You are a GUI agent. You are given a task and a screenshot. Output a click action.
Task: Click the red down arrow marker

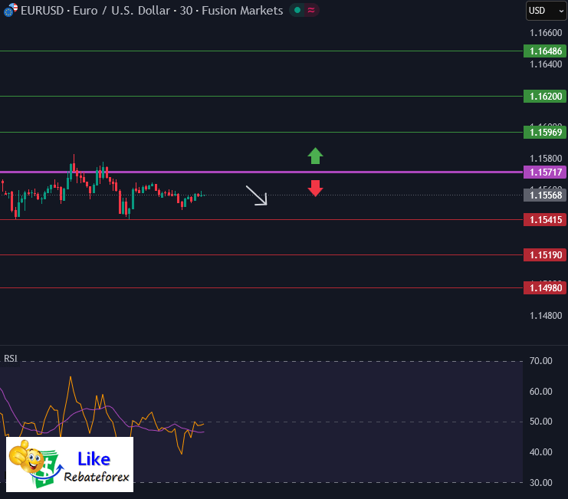pos(316,189)
